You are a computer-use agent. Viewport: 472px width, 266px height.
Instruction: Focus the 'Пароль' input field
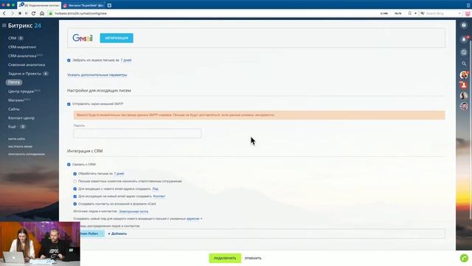click(x=137, y=134)
